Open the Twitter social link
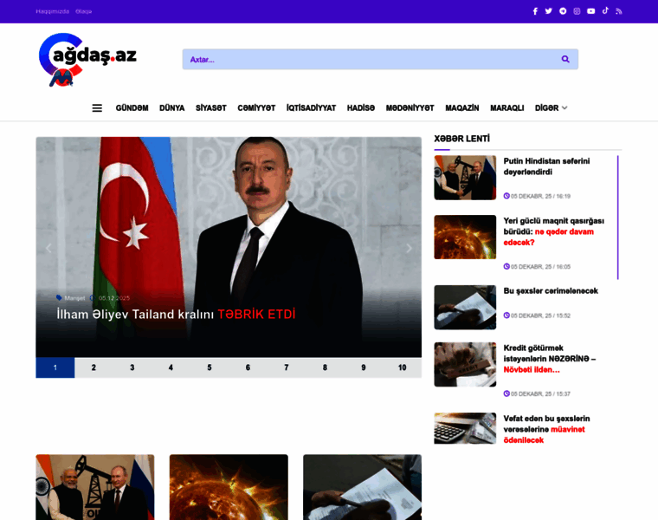The image size is (658, 520). point(548,11)
